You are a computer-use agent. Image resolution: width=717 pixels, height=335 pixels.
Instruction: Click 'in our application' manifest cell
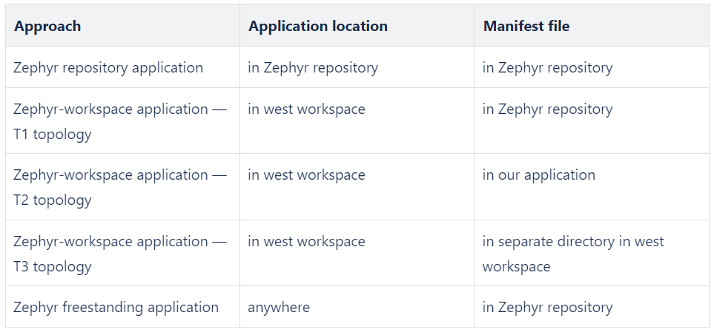tap(591, 187)
